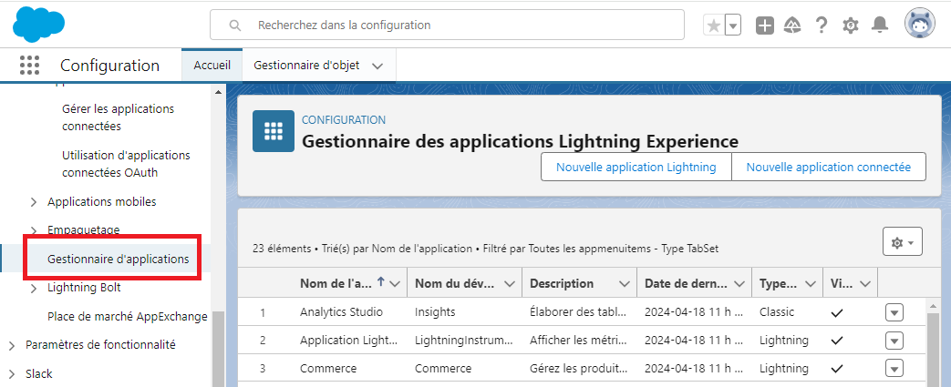The height and width of the screenshot is (387, 951).
Task: Click the visible checkmark in Commerce row
Action: (837, 368)
